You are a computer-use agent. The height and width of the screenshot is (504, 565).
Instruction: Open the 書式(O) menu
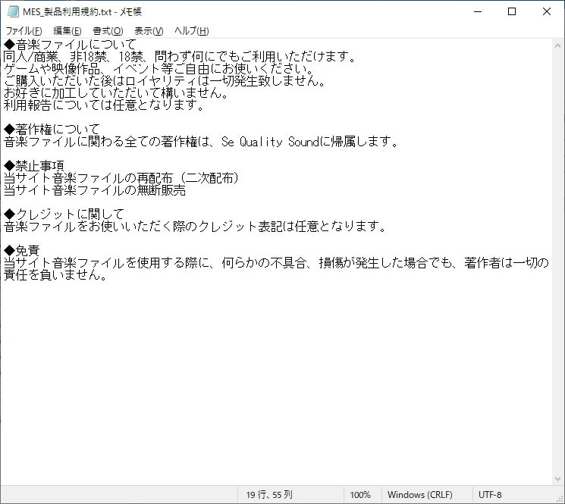tap(108, 31)
